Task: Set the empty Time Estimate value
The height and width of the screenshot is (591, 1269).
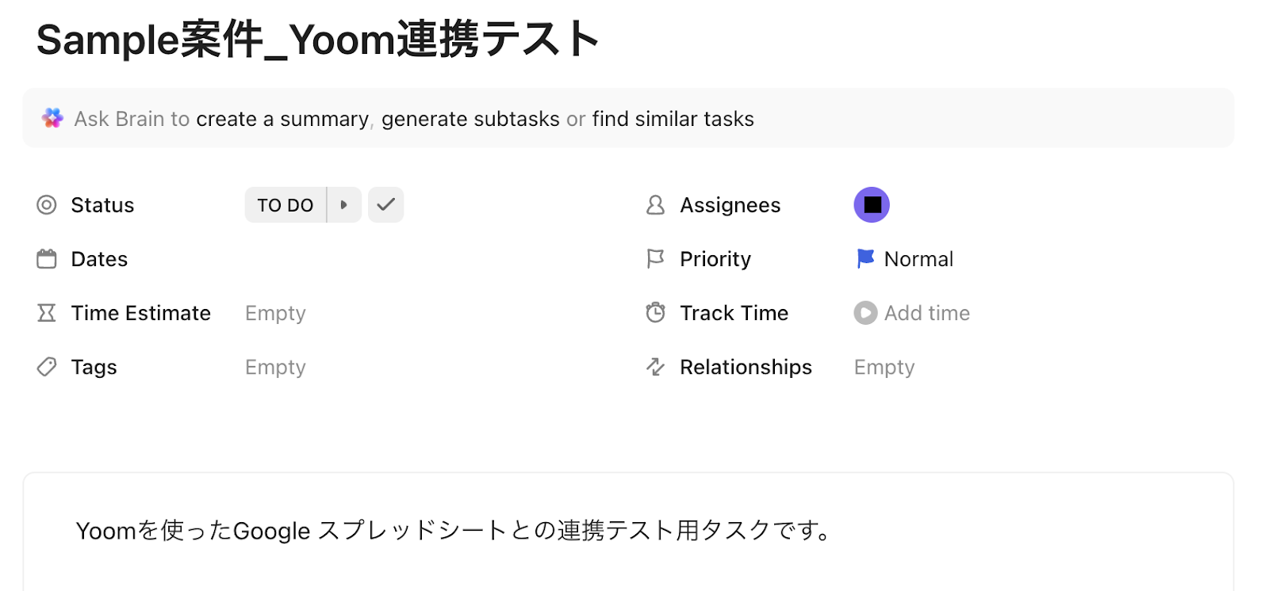Action: pyautogui.click(x=275, y=313)
